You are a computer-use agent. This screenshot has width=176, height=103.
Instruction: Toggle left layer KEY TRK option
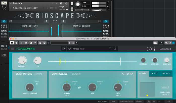(4, 31)
